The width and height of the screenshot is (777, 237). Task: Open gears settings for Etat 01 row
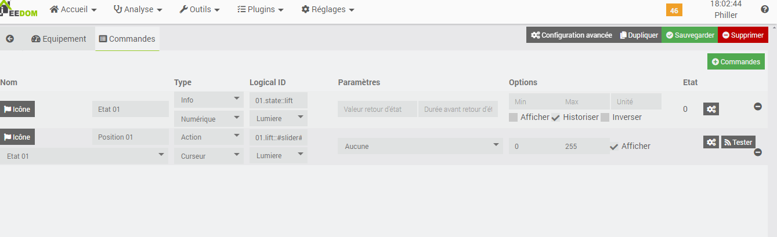tap(711, 109)
